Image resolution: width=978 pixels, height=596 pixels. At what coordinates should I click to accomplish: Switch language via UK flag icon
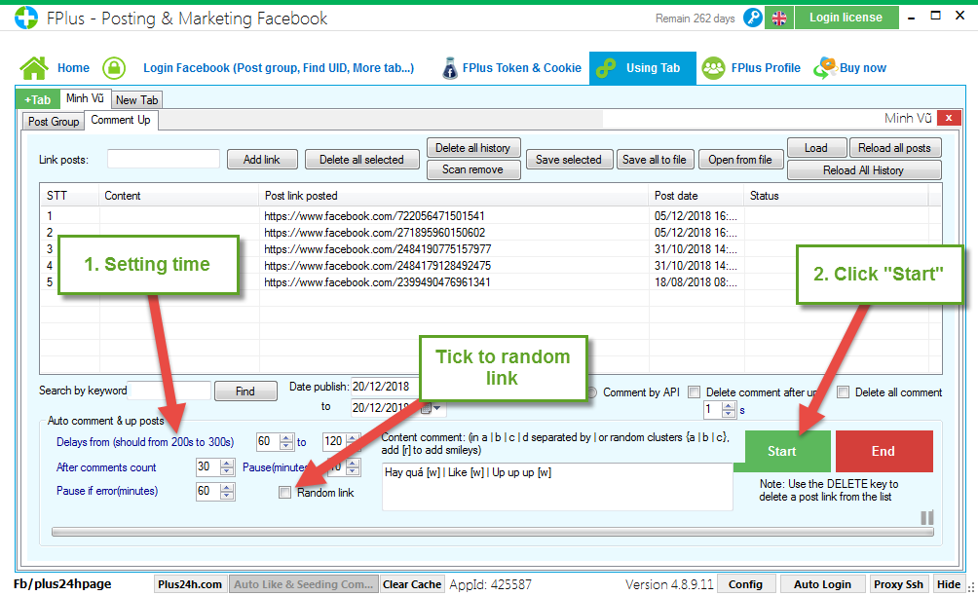coord(779,19)
